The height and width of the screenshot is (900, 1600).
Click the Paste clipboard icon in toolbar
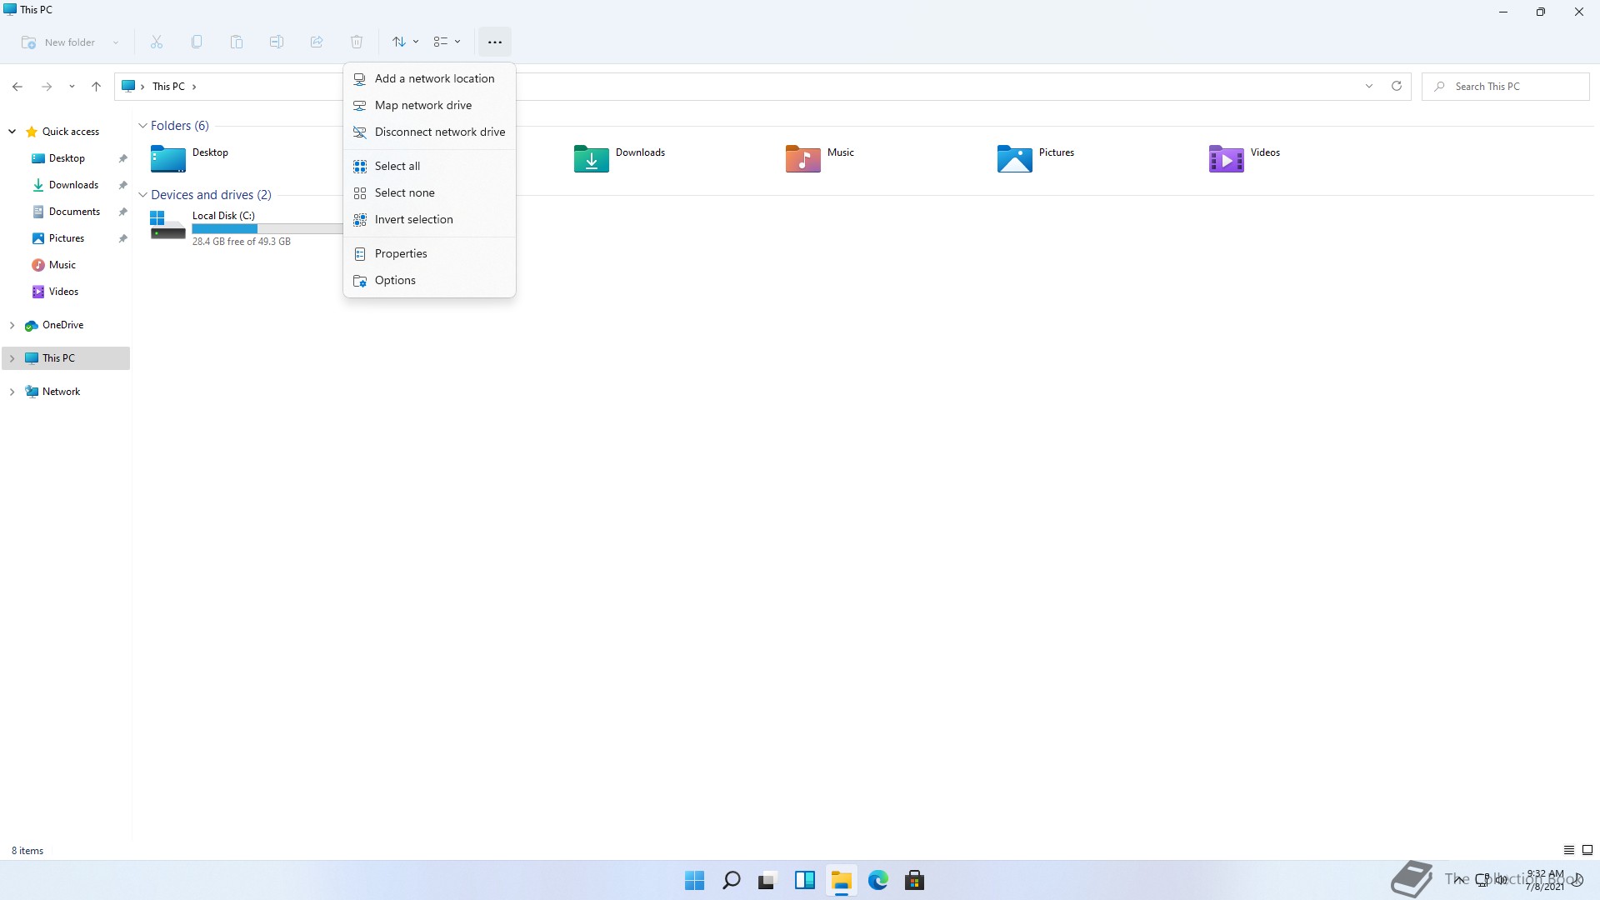tap(237, 42)
